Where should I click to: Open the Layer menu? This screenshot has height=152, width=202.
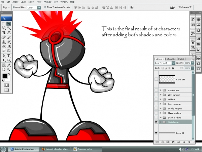[23, 2]
